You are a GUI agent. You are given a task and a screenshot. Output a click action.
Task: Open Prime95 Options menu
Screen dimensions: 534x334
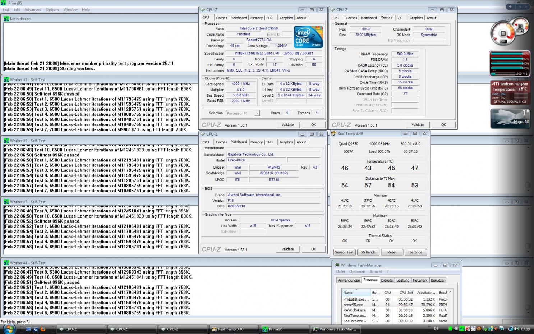52,9
